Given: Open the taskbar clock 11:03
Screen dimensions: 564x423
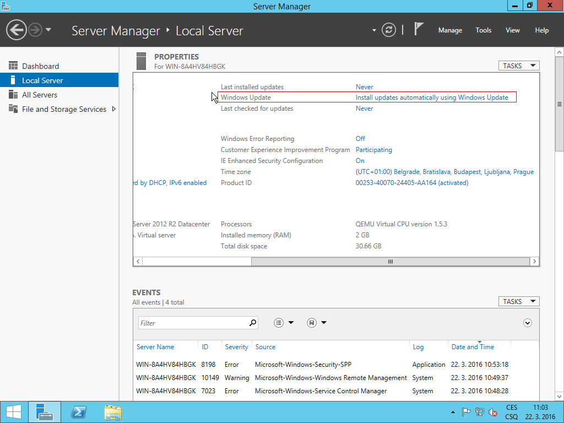Looking at the screenshot, I should coord(540,412).
